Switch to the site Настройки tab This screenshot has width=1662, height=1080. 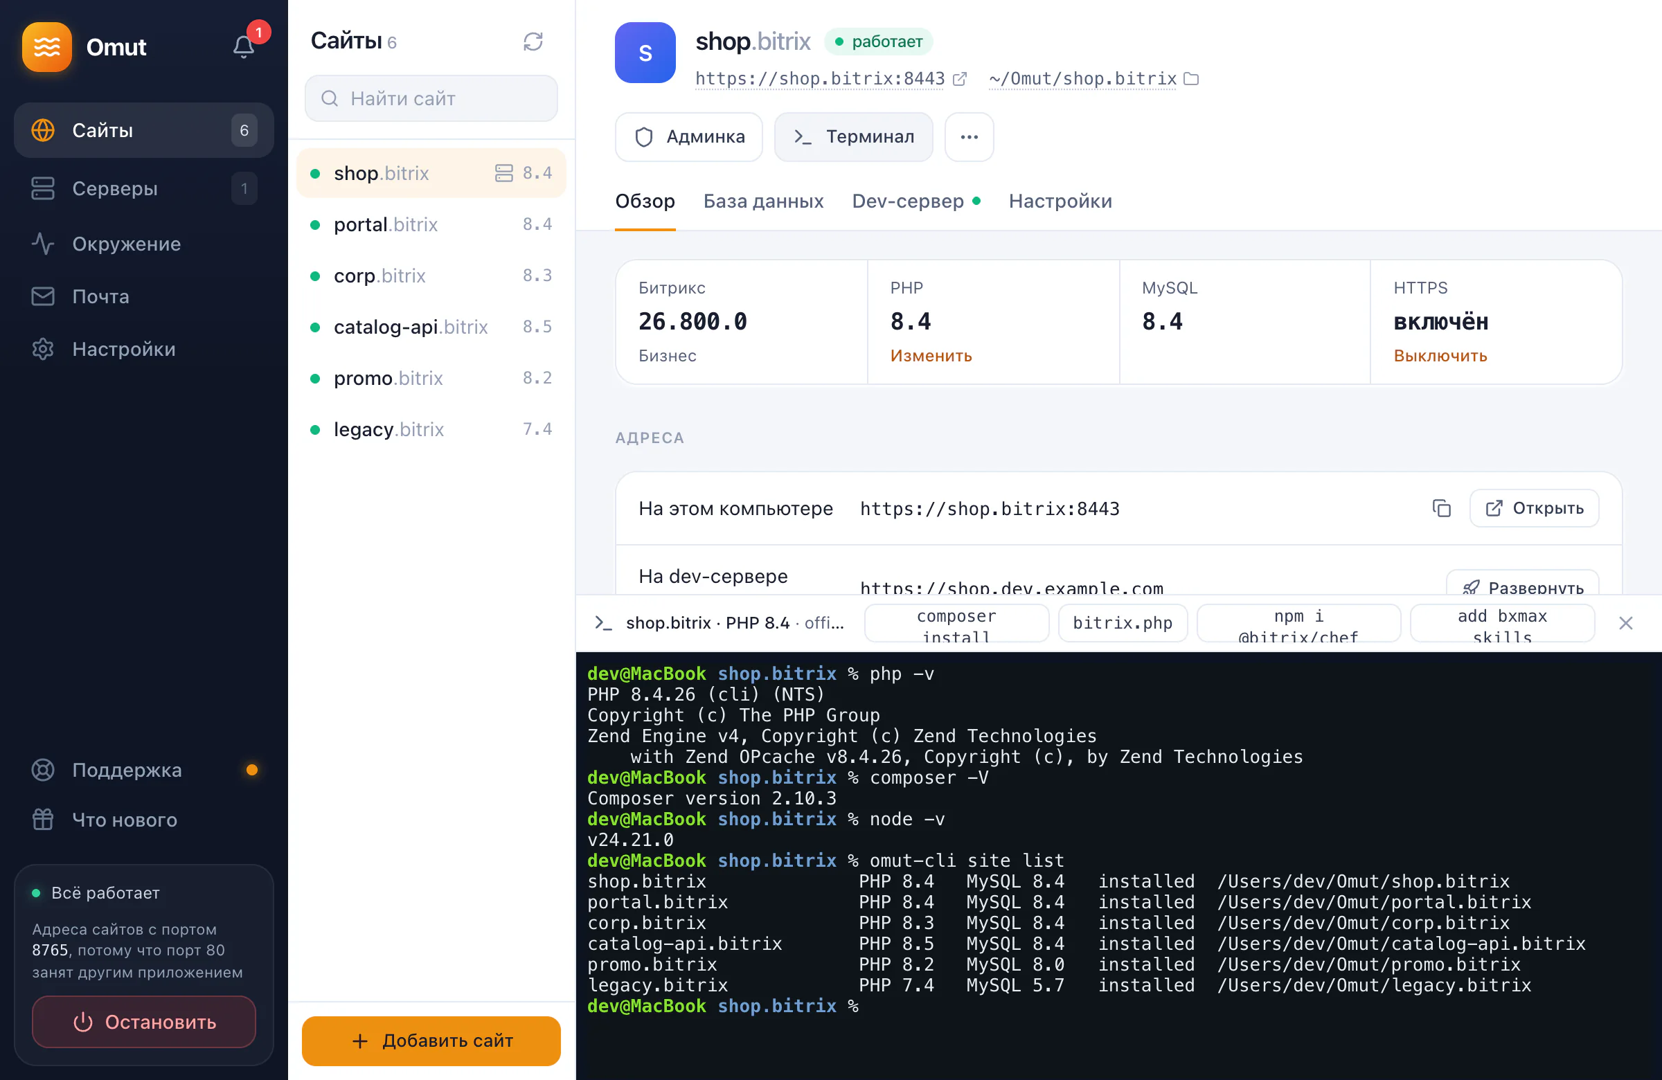tap(1060, 201)
